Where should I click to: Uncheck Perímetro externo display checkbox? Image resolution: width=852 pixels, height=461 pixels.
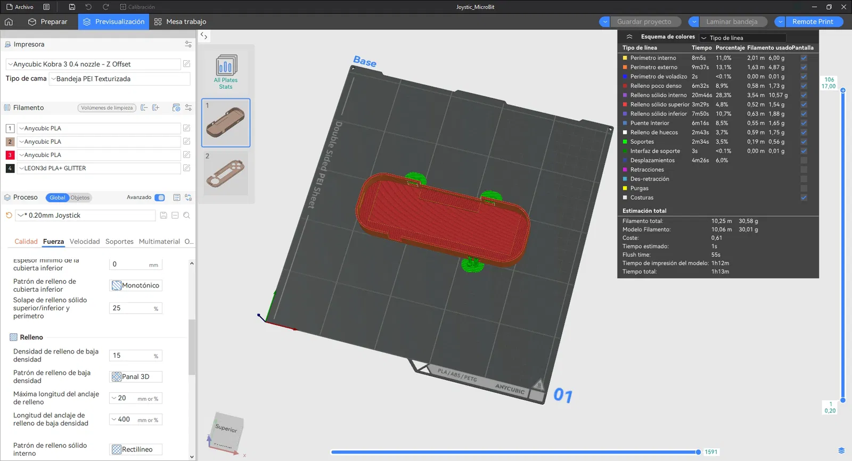tap(804, 67)
